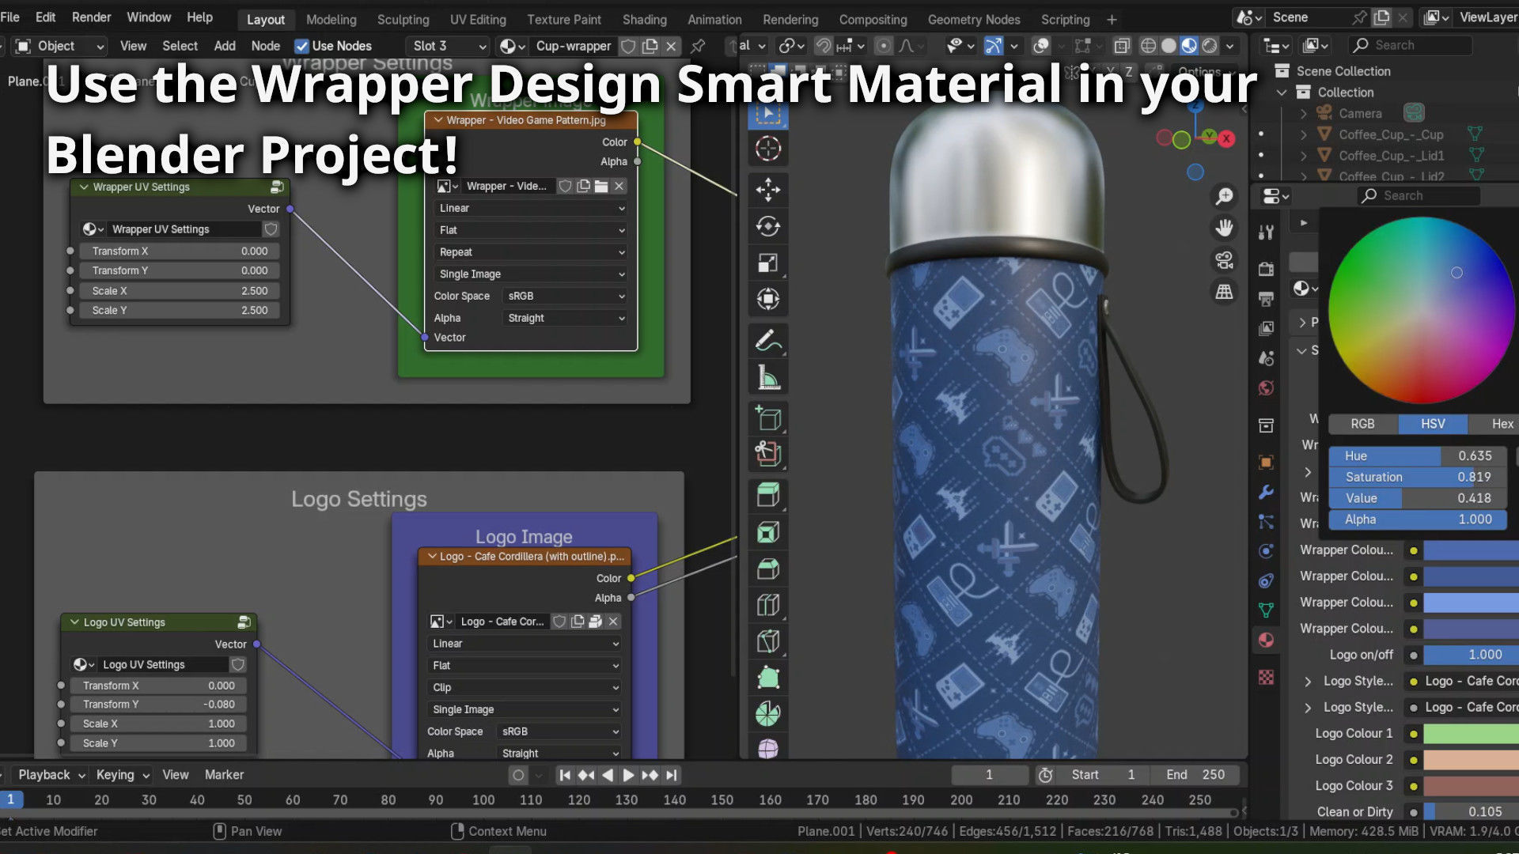Open the Texture properties checker icon
This screenshot has height=854, width=1519.
[x=1266, y=677]
